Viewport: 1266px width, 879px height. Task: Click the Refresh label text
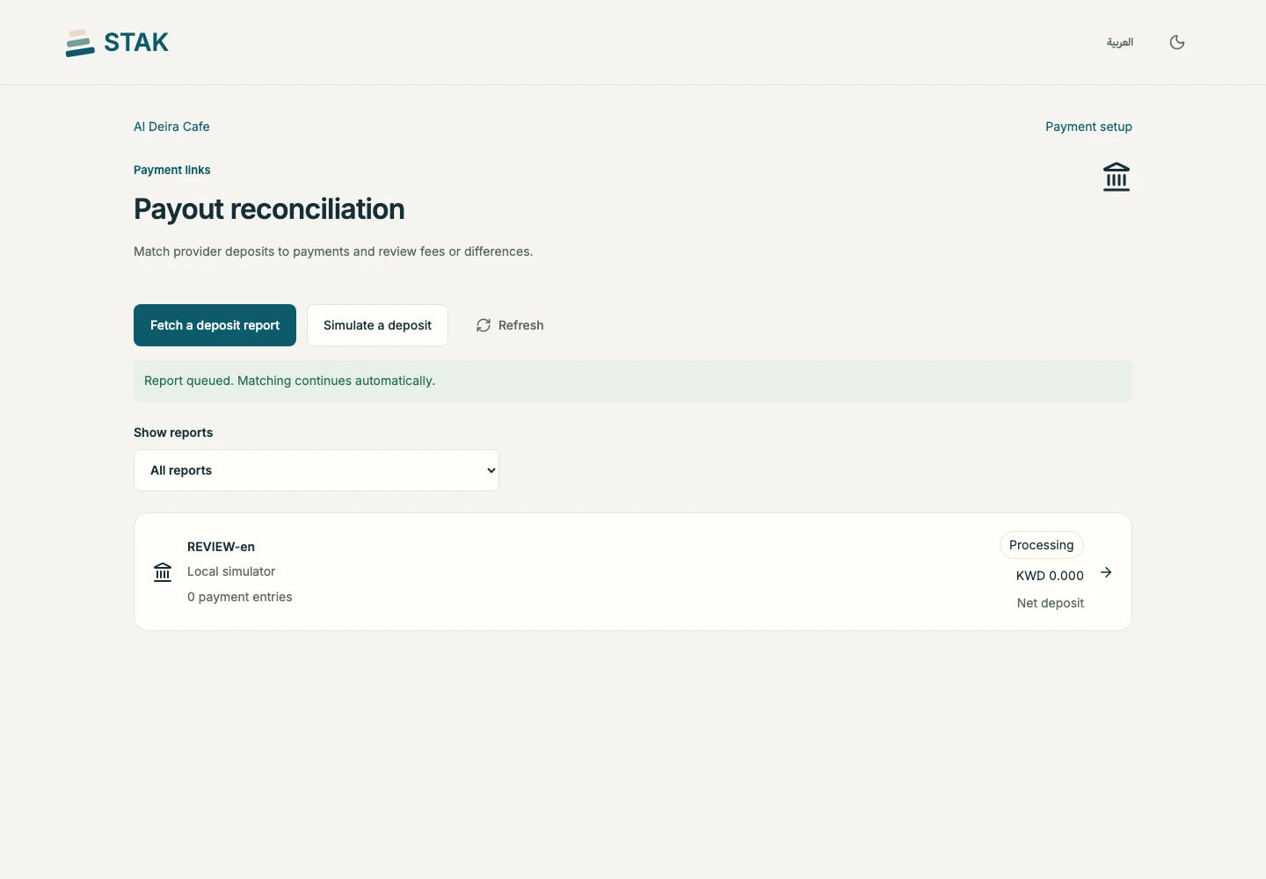point(521,325)
